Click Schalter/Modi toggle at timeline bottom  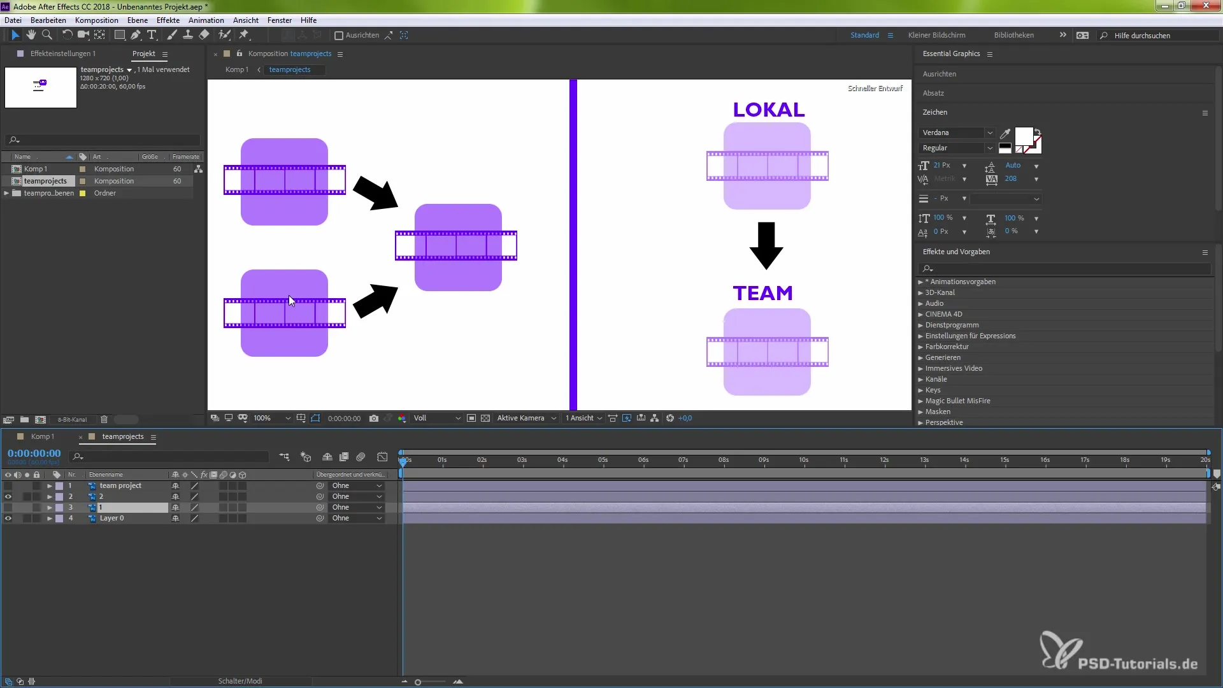[x=240, y=681]
